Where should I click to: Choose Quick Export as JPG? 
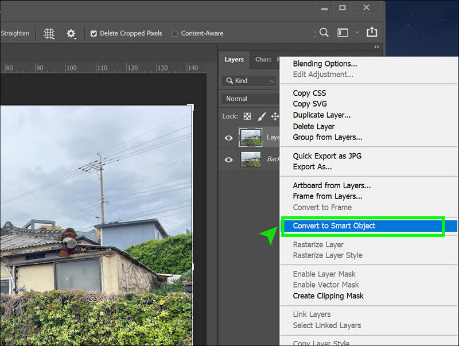[327, 156]
